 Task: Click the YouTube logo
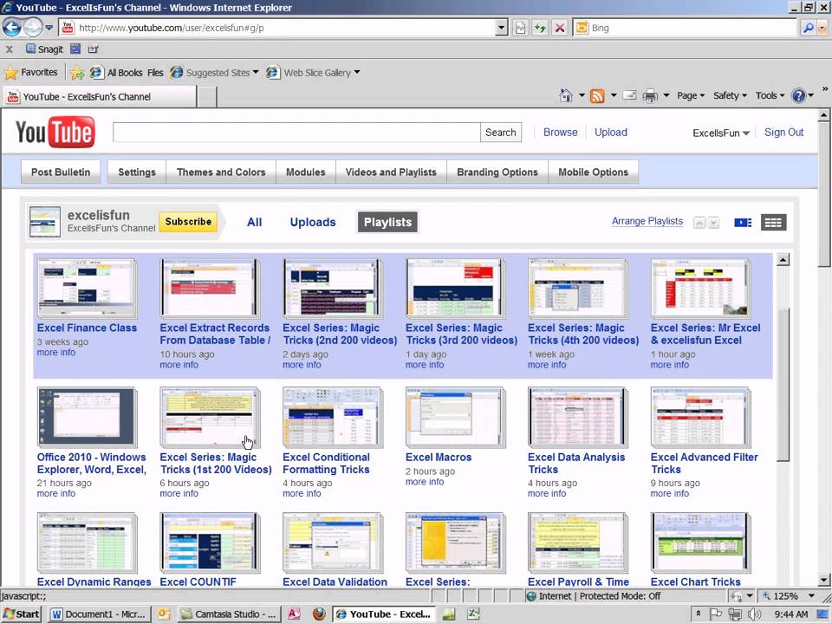[x=55, y=133]
